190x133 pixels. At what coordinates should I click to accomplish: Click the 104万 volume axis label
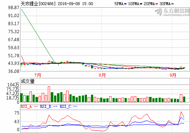coord(13,85)
